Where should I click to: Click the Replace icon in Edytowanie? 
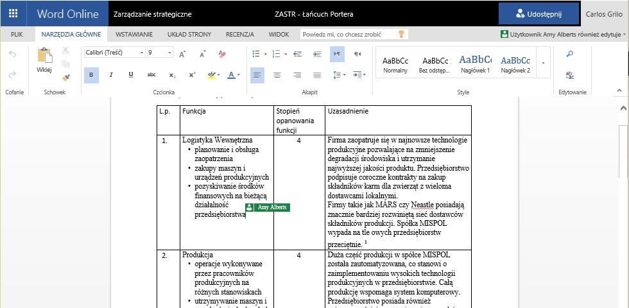[x=570, y=75]
